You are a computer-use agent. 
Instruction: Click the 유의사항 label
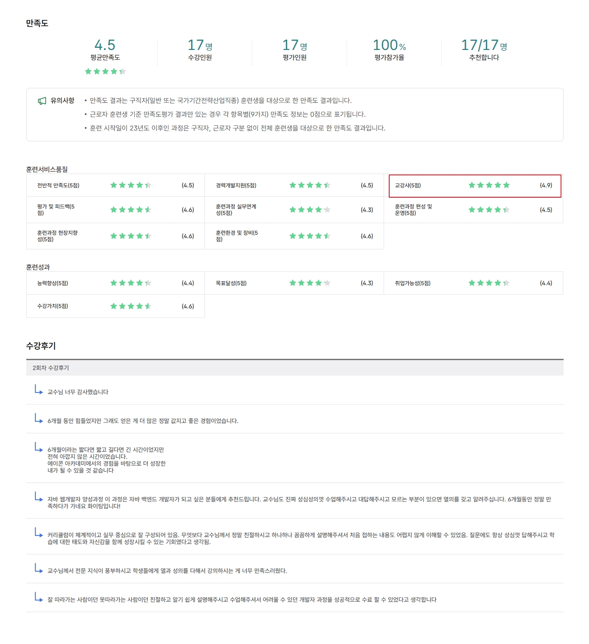(x=62, y=100)
